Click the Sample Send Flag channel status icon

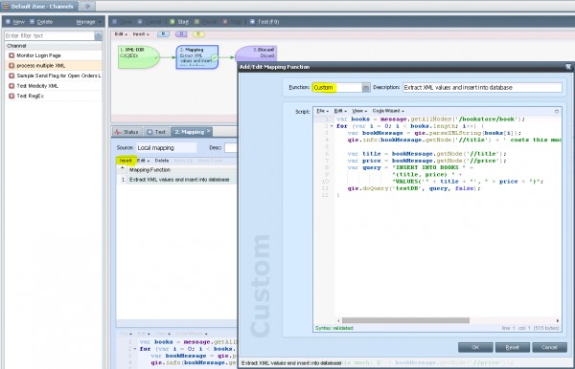click(x=11, y=76)
